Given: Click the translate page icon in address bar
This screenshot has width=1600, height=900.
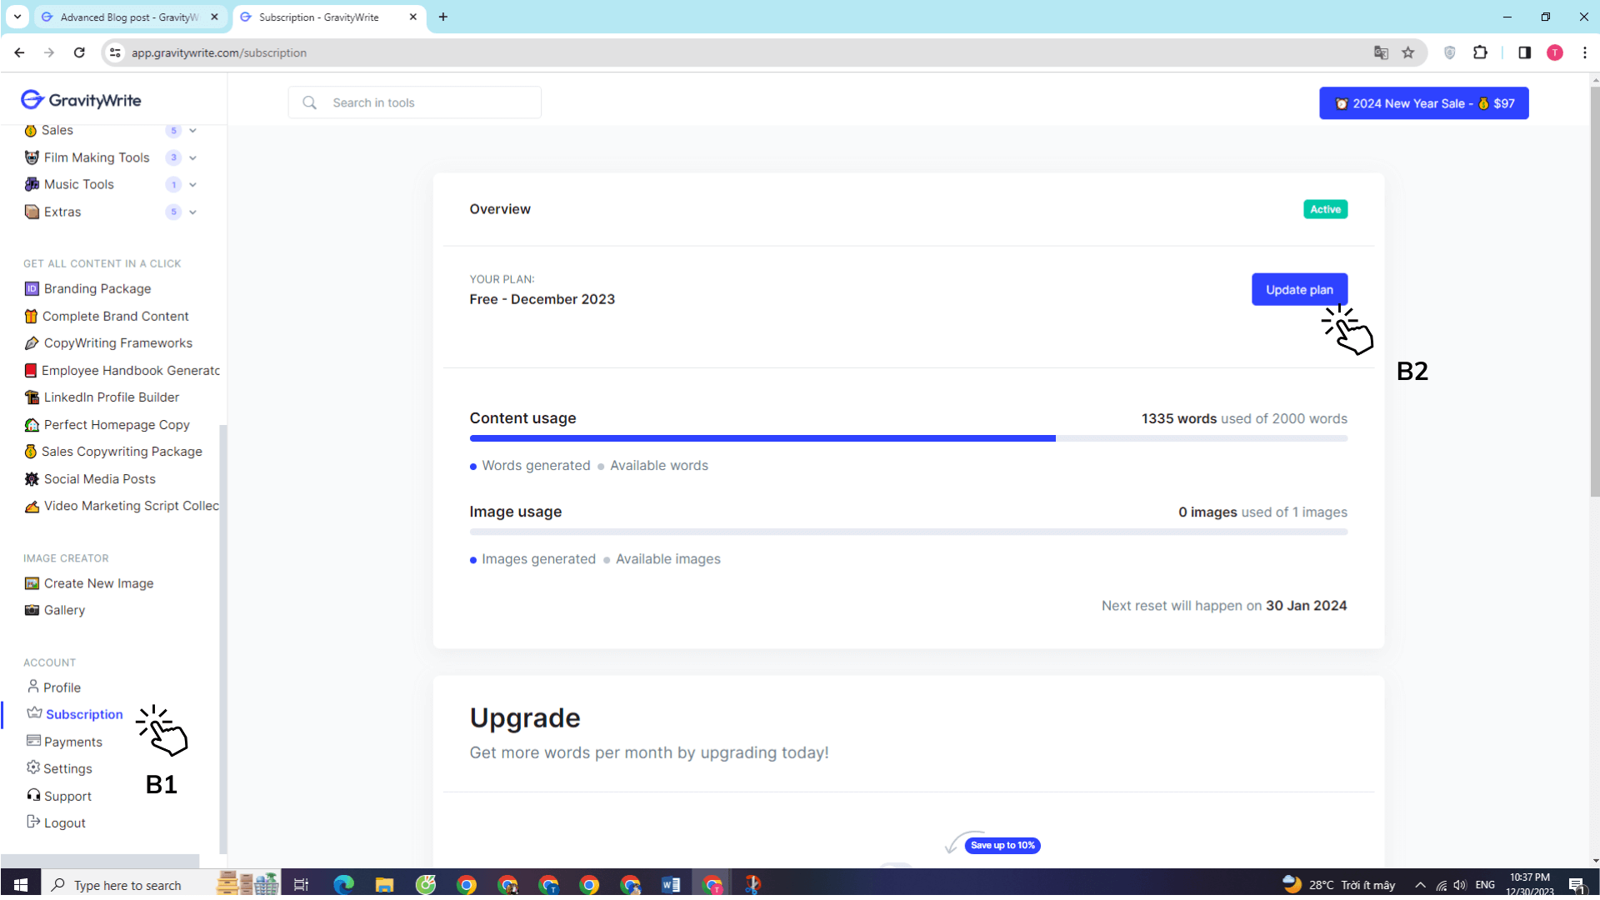Looking at the screenshot, I should pyautogui.click(x=1381, y=52).
